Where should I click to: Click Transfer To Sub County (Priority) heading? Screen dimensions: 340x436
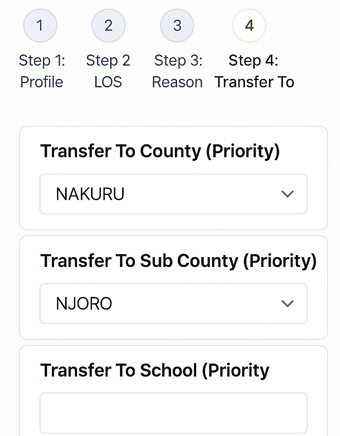click(178, 261)
